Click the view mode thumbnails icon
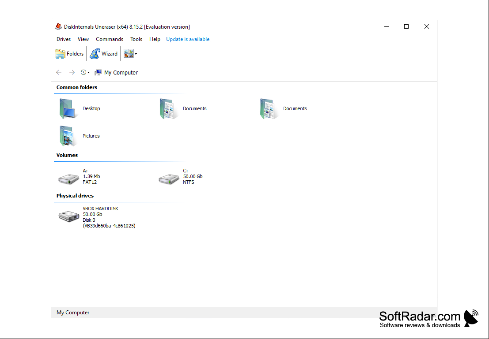489x339 pixels. point(129,54)
